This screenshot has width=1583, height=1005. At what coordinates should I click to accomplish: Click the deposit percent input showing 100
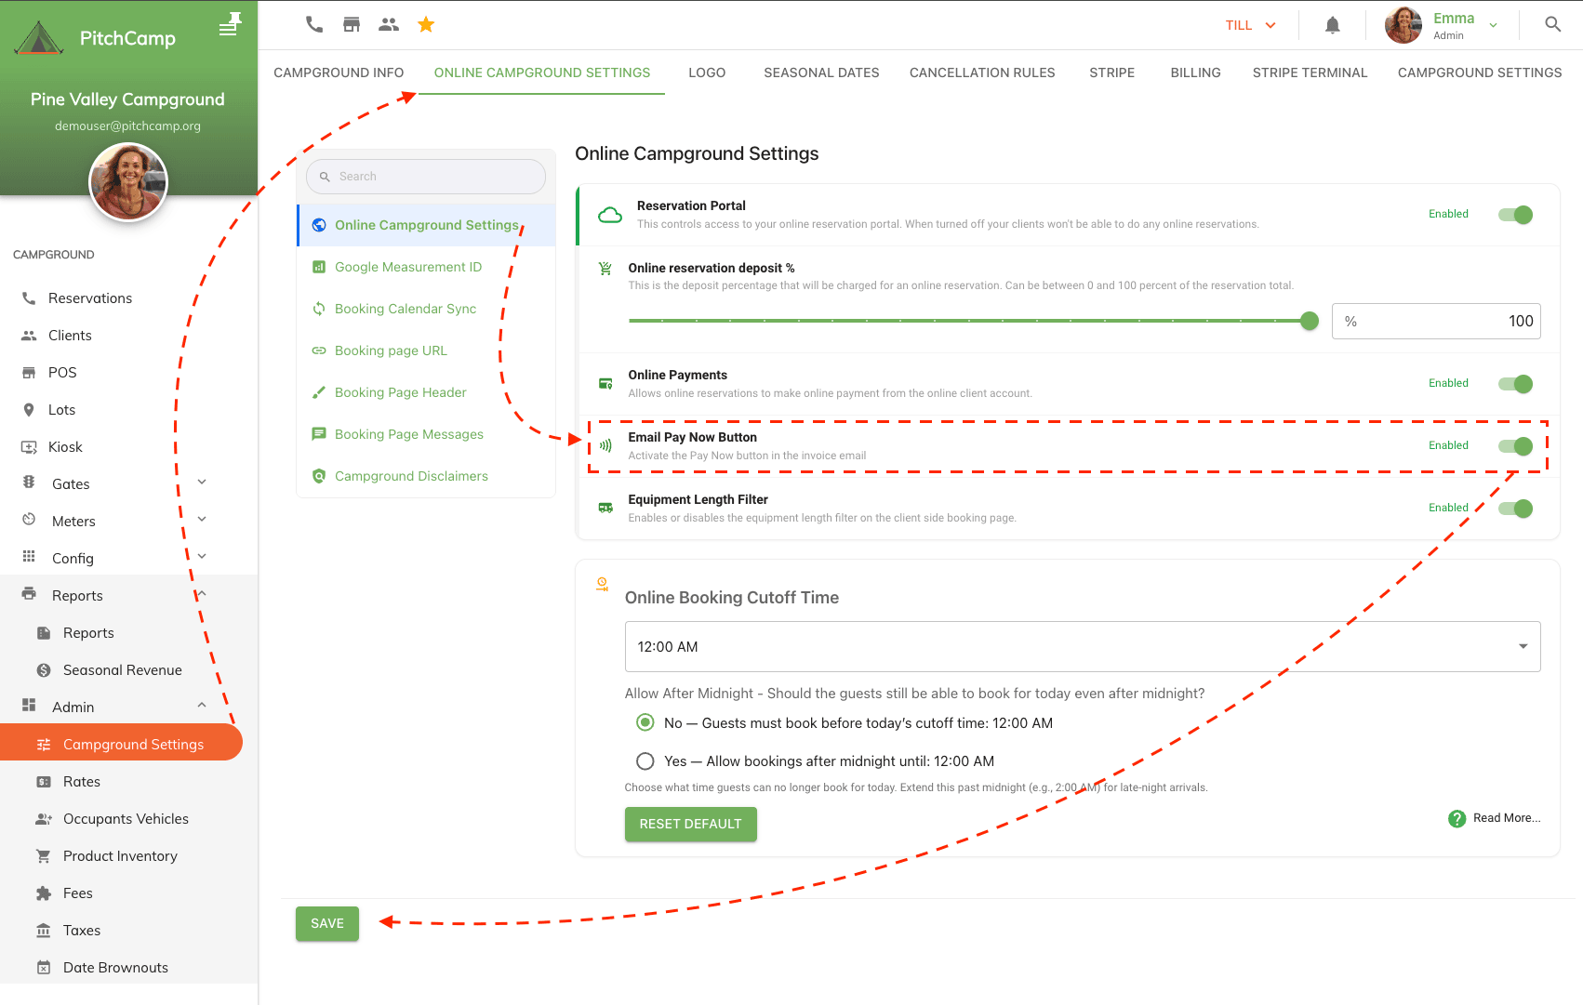pos(1436,321)
